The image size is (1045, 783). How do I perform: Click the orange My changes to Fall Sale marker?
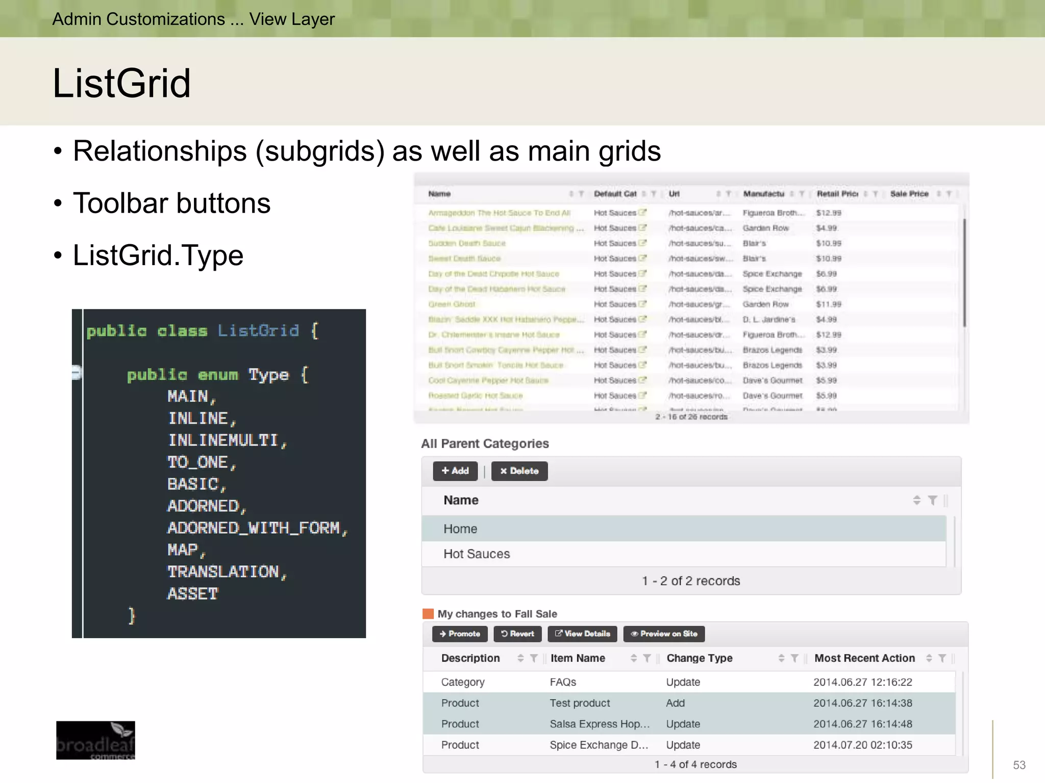coord(428,614)
